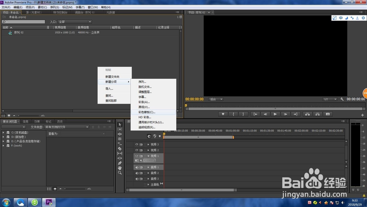Switch project panel to list view
Image resolution: width=367 pixels, height=207 pixels.
pos(4,115)
